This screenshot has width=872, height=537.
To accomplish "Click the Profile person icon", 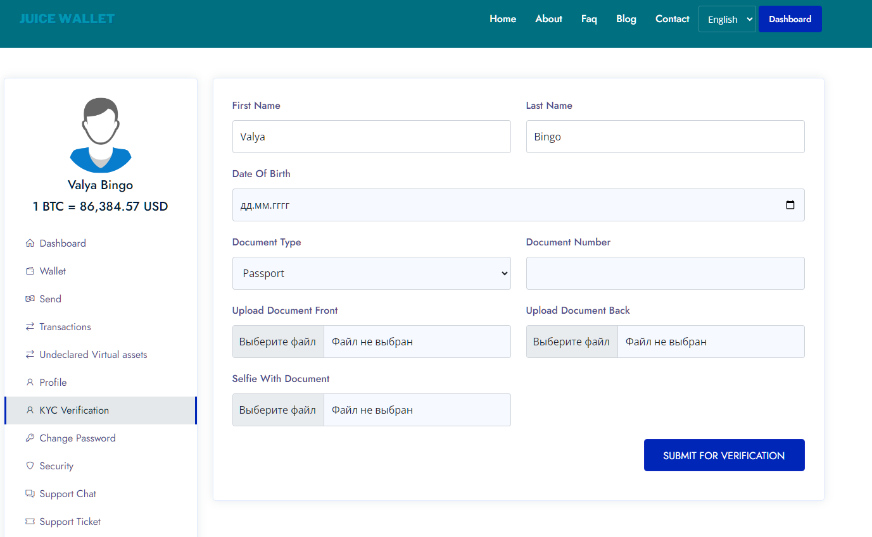I will tap(30, 383).
